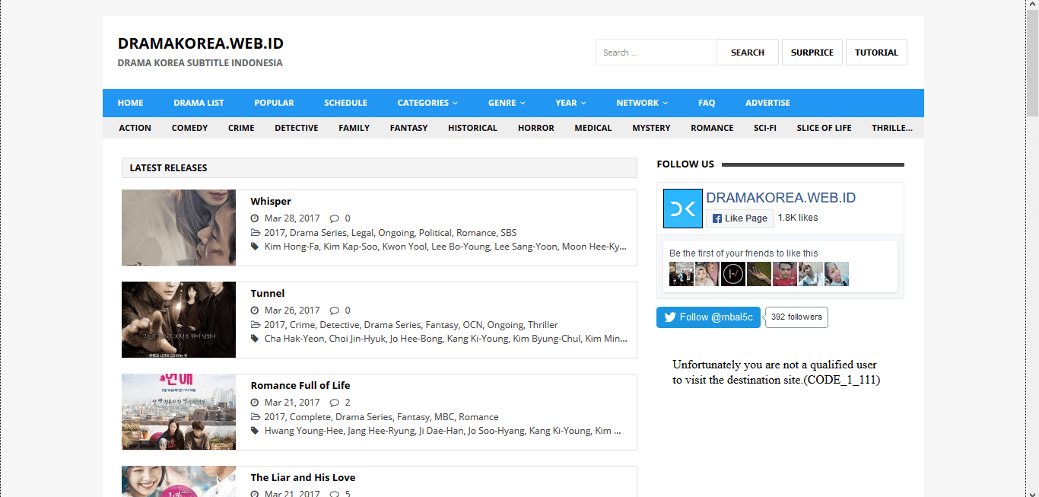
Task: Open the FAQ menu item
Action: point(707,103)
